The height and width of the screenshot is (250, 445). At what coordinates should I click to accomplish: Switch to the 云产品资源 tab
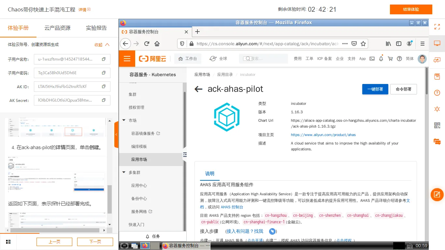pyautogui.click(x=57, y=28)
